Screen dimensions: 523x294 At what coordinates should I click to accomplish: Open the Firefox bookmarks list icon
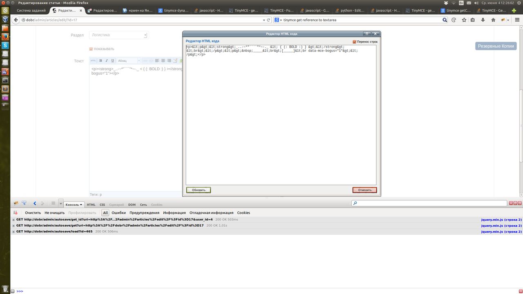[473, 20]
